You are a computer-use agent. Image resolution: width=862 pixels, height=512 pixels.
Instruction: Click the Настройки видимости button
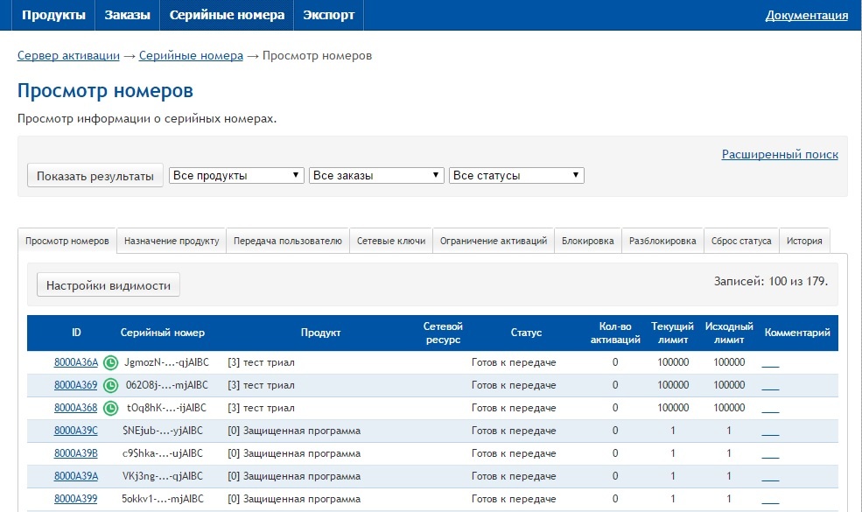coord(109,285)
